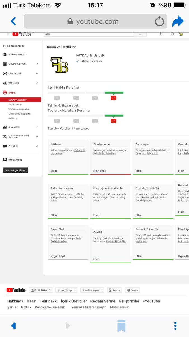
Task: Click the Politika ve Güvenlik footer link
Action: [50, 307]
